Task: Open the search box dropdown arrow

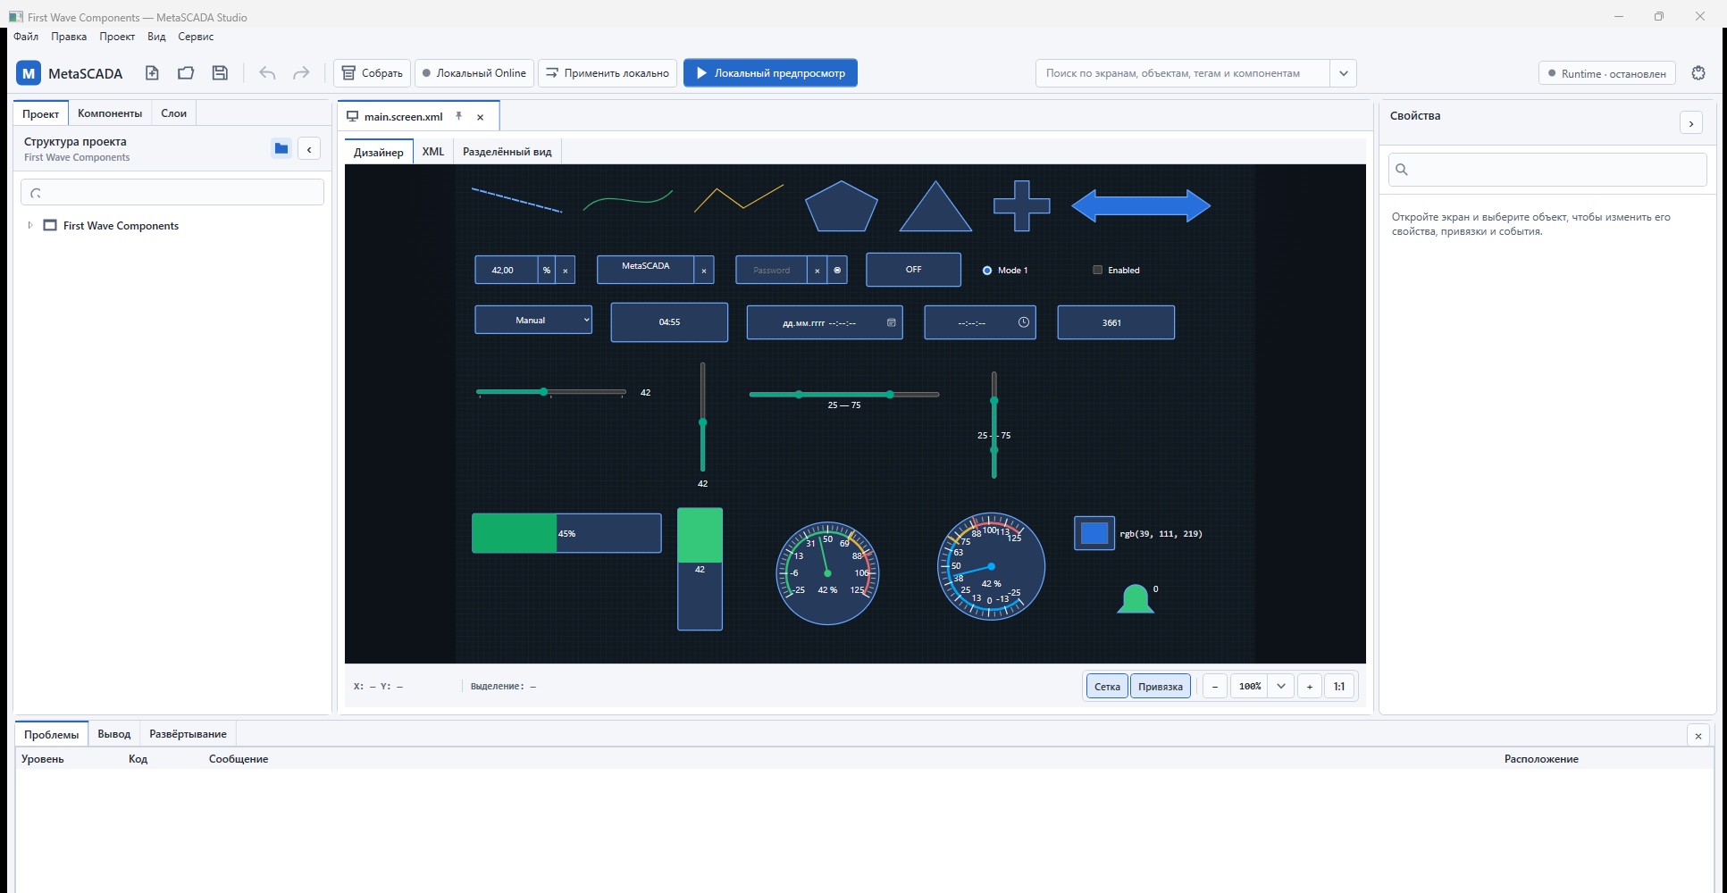Action: [x=1343, y=73]
